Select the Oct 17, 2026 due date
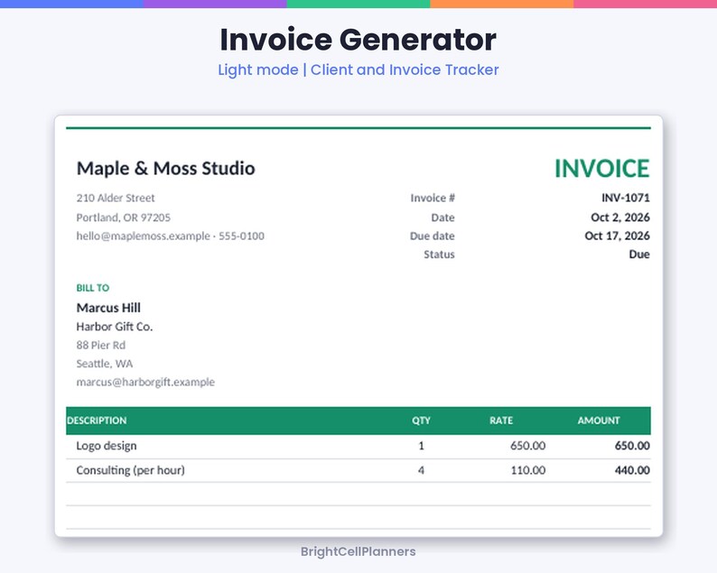 pos(618,236)
